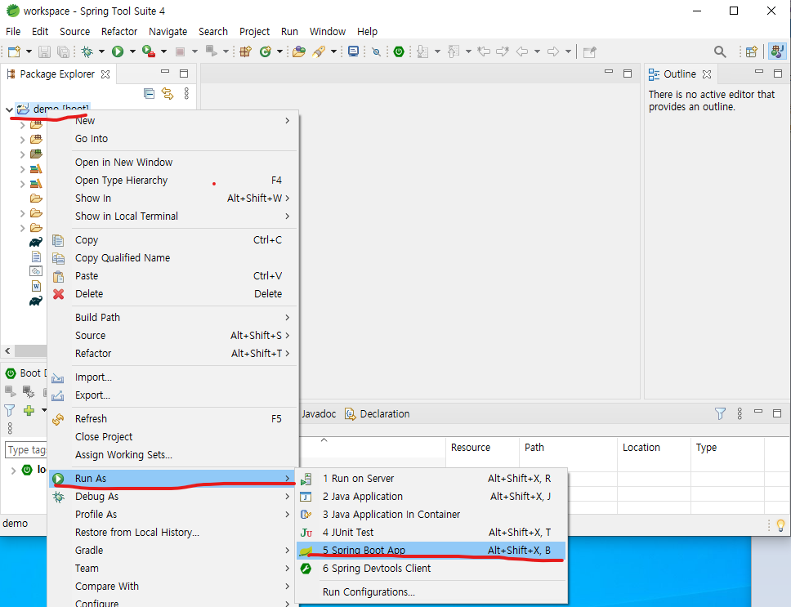The height and width of the screenshot is (607, 791).
Task: Click Open in New Window entry
Action: (x=172, y=163)
